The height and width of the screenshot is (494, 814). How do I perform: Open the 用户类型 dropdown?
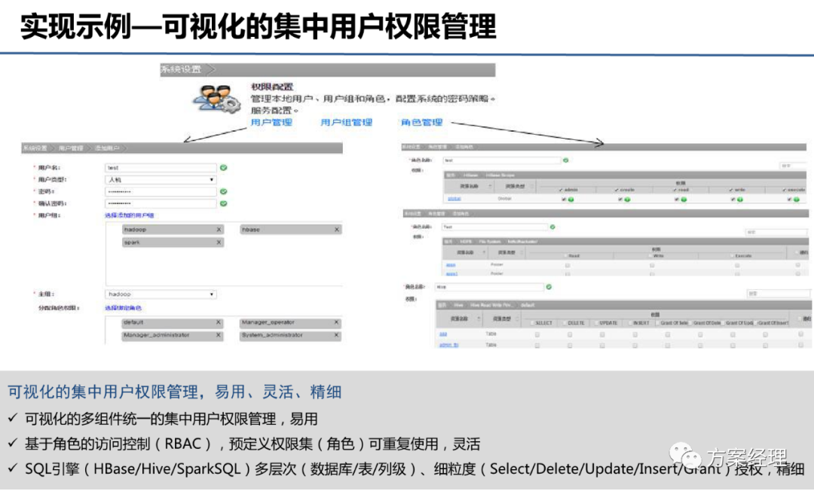(211, 179)
